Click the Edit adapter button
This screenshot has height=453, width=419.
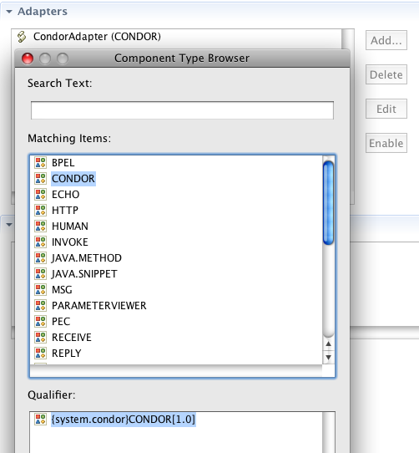[x=386, y=109]
